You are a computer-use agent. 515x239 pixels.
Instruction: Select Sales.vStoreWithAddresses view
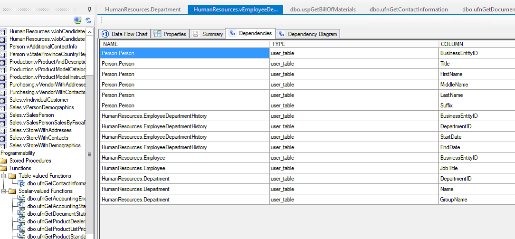click(x=40, y=130)
